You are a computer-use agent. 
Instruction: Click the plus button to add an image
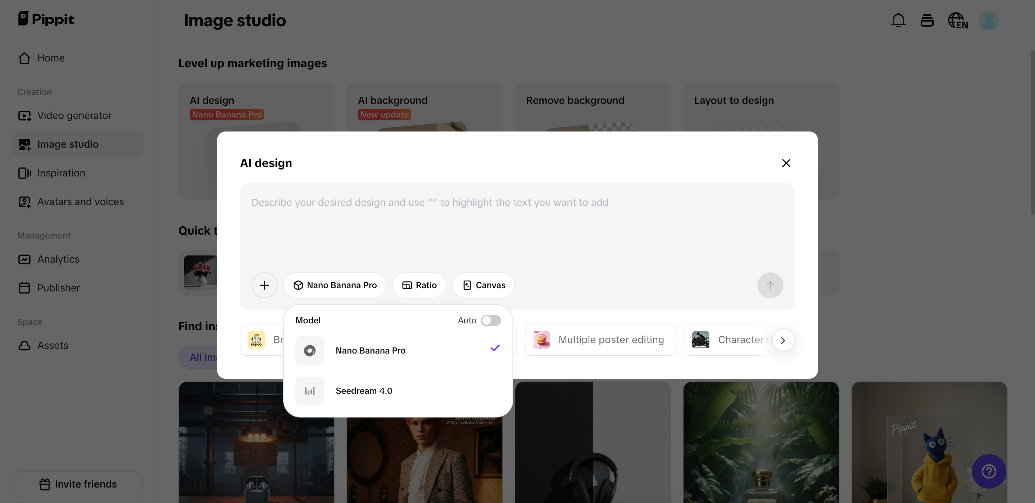click(x=264, y=285)
